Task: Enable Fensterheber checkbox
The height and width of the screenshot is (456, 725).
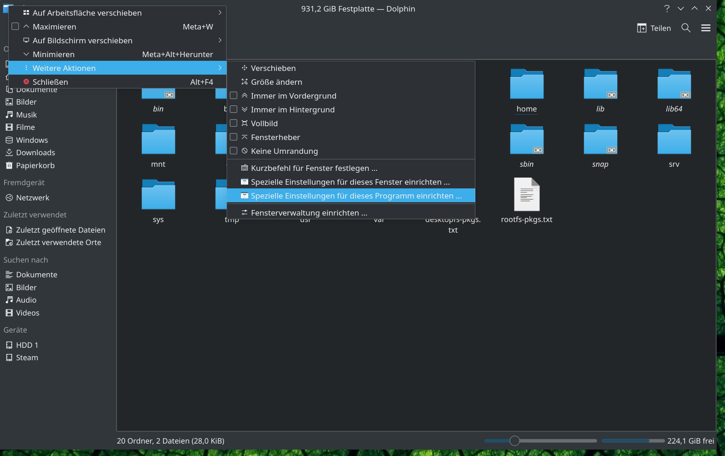Action: coord(234,137)
